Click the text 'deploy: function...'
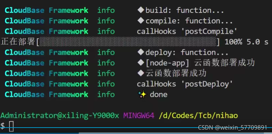This screenshot has width=272, height=134. [x=187, y=52]
